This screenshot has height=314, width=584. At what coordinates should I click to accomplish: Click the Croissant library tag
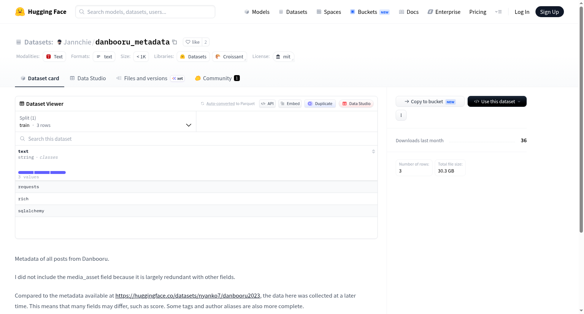[x=230, y=57]
